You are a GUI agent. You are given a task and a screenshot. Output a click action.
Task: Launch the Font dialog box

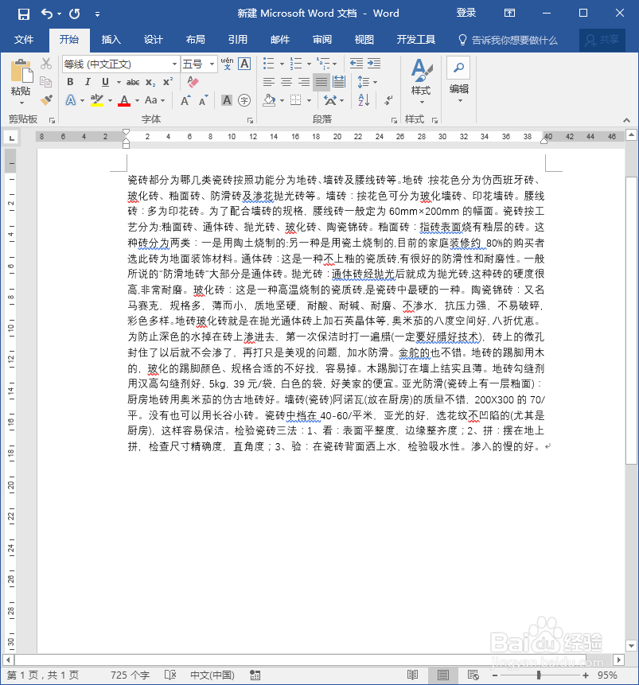(x=250, y=120)
